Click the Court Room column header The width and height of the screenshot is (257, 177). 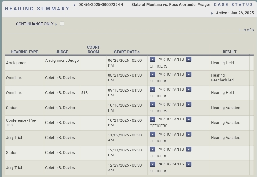pyautogui.click(x=93, y=49)
